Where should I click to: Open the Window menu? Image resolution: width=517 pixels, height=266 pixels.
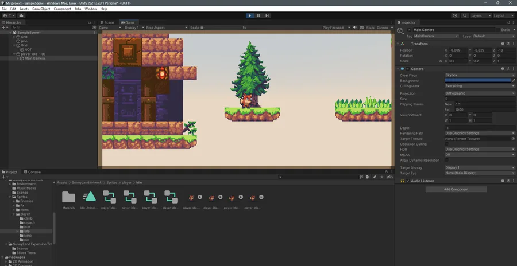point(90,9)
